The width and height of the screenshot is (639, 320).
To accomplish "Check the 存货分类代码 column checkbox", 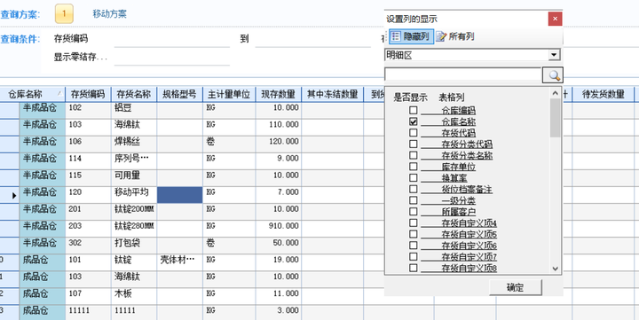I will (x=414, y=144).
